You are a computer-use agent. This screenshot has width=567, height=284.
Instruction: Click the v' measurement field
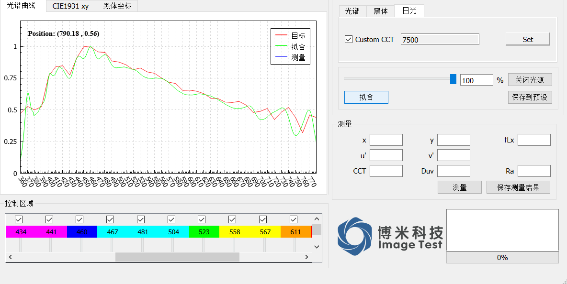click(x=454, y=155)
